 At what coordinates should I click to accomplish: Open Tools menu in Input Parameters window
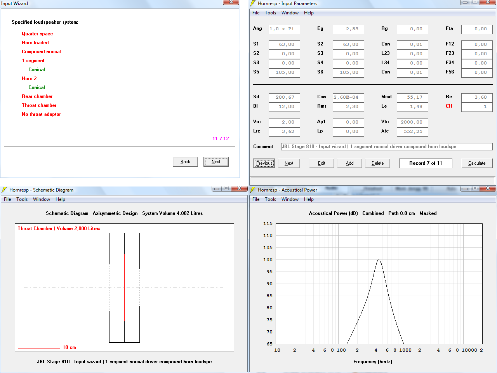pos(270,13)
